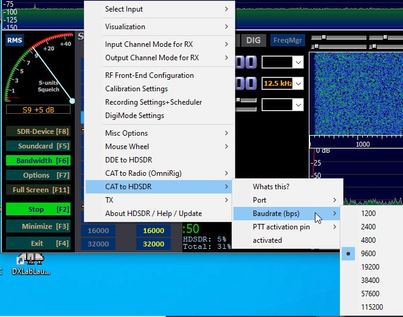Image resolution: width=403 pixels, height=317 pixels.
Task: Expand the Port submenu
Action: point(288,200)
